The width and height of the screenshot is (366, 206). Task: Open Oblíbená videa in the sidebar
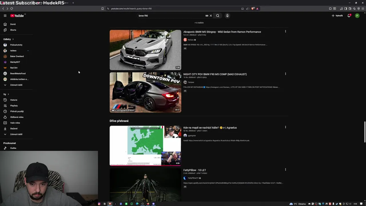click(x=16, y=117)
